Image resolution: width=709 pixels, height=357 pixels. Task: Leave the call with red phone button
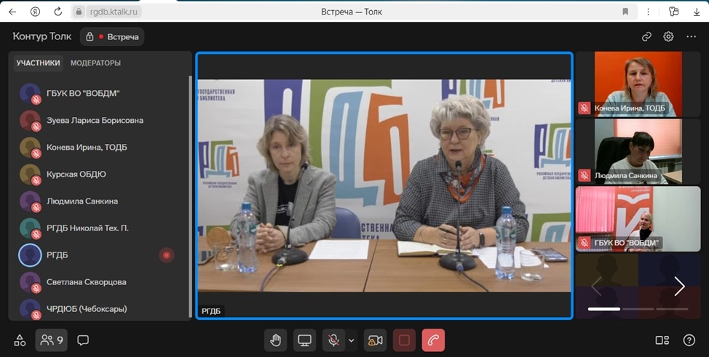(x=433, y=340)
